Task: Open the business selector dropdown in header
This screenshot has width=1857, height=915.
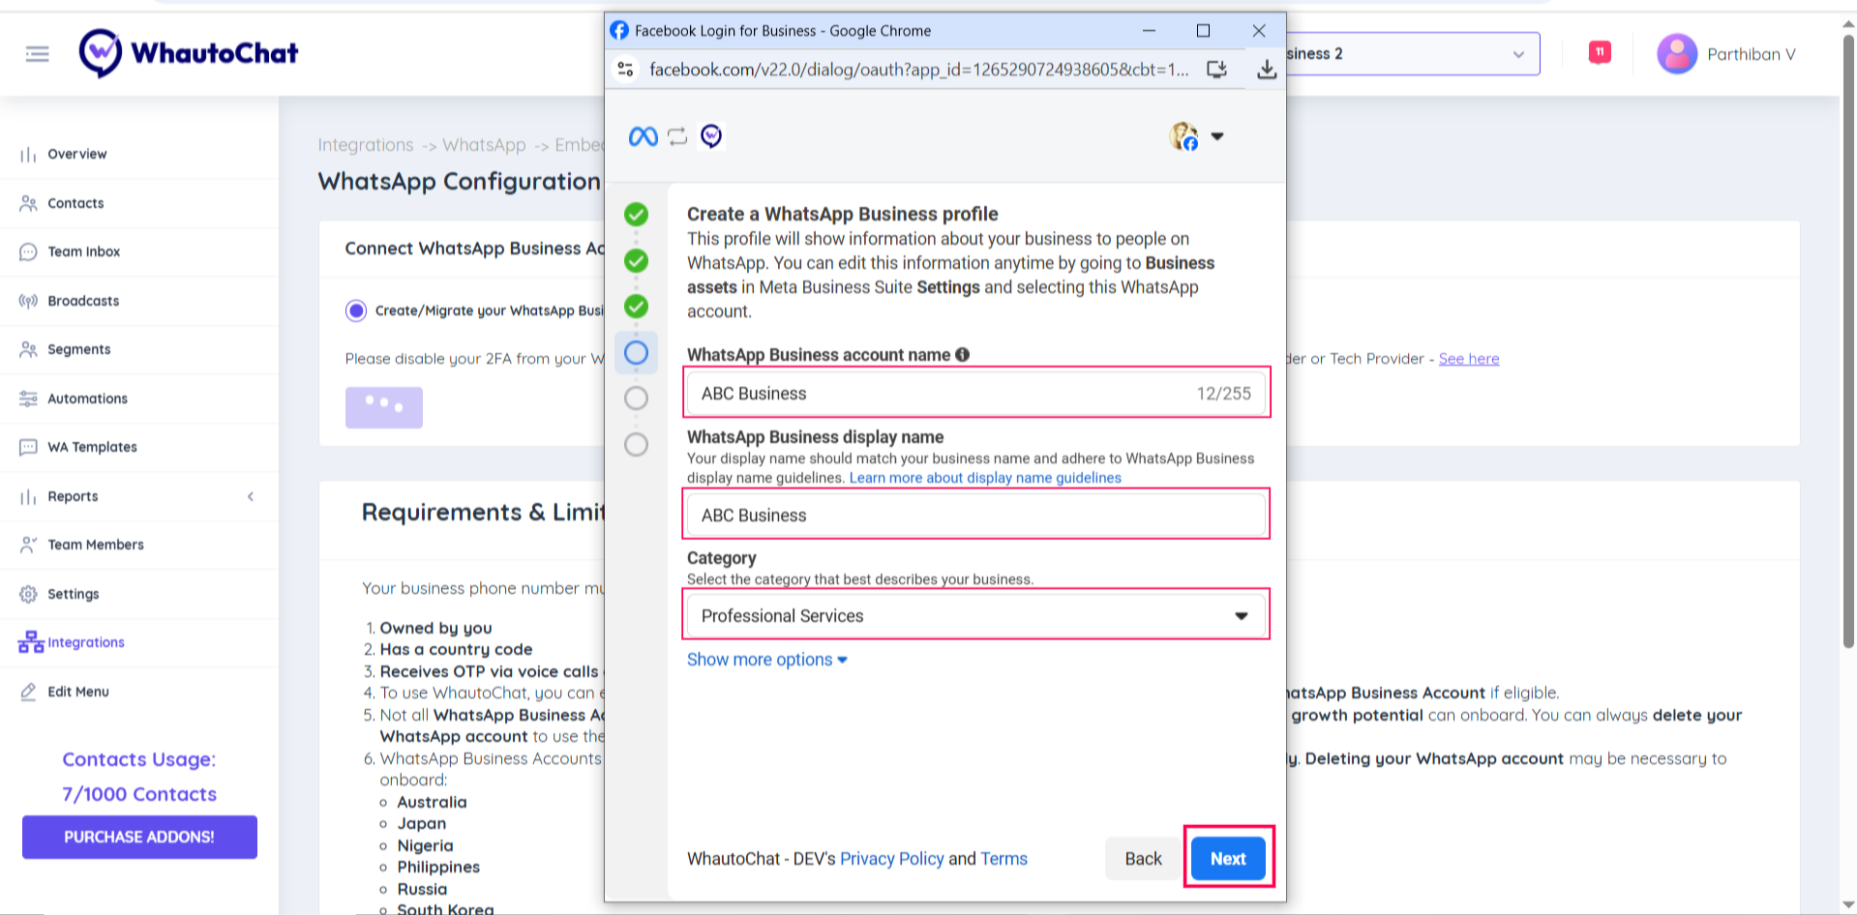Action: 1413,54
